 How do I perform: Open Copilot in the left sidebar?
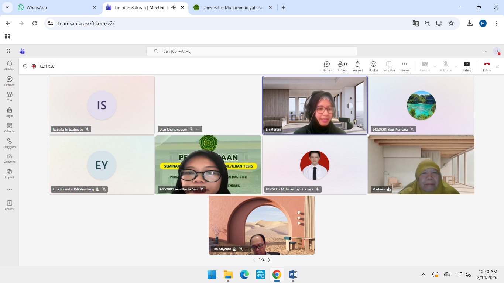pyautogui.click(x=10, y=173)
